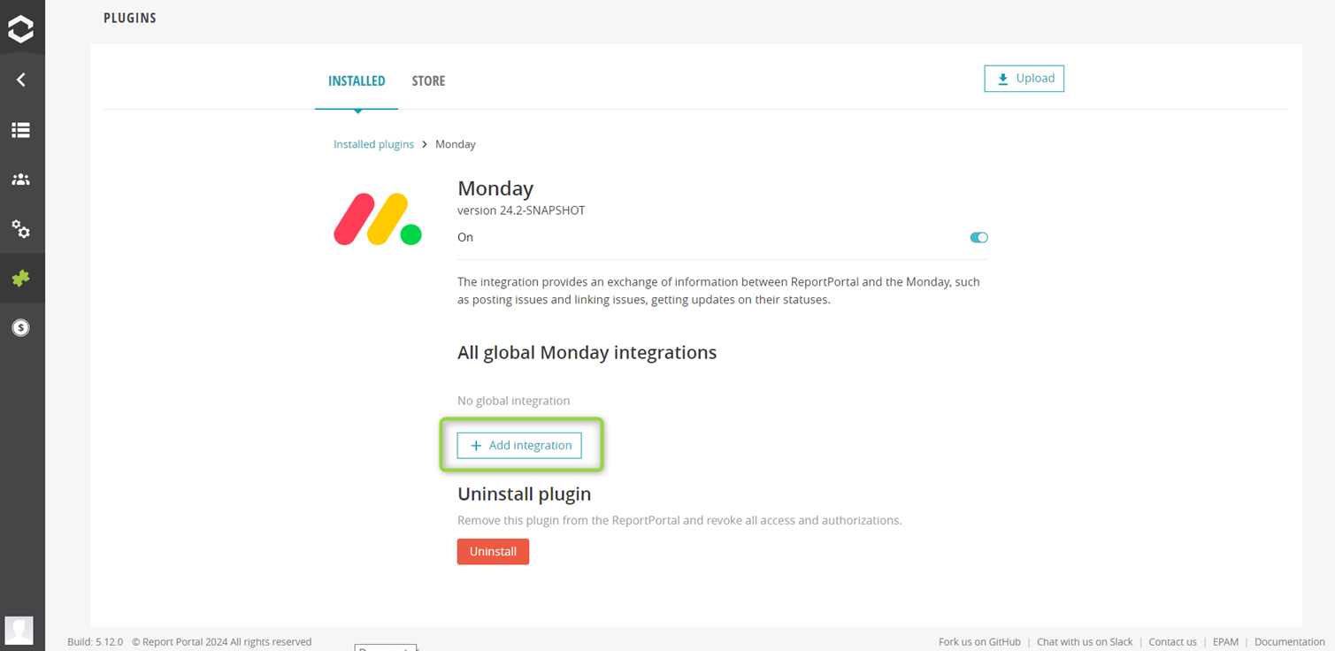
Task: Click Fork us on GitHub
Action: [x=979, y=641]
